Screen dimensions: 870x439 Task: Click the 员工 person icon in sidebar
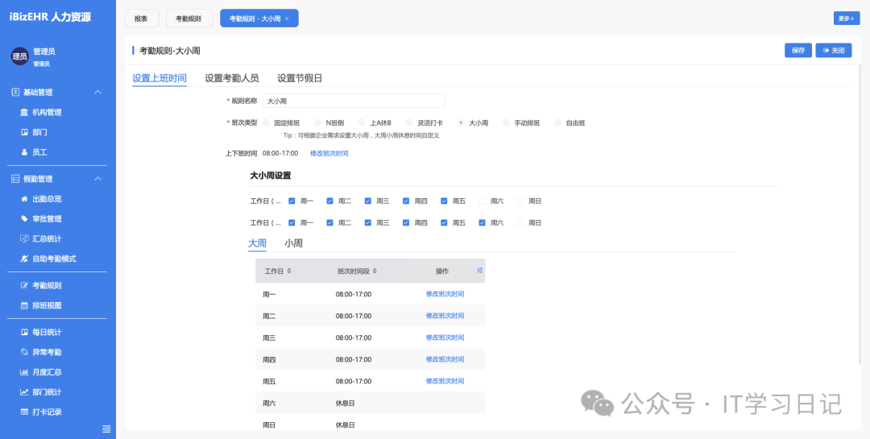(x=24, y=152)
